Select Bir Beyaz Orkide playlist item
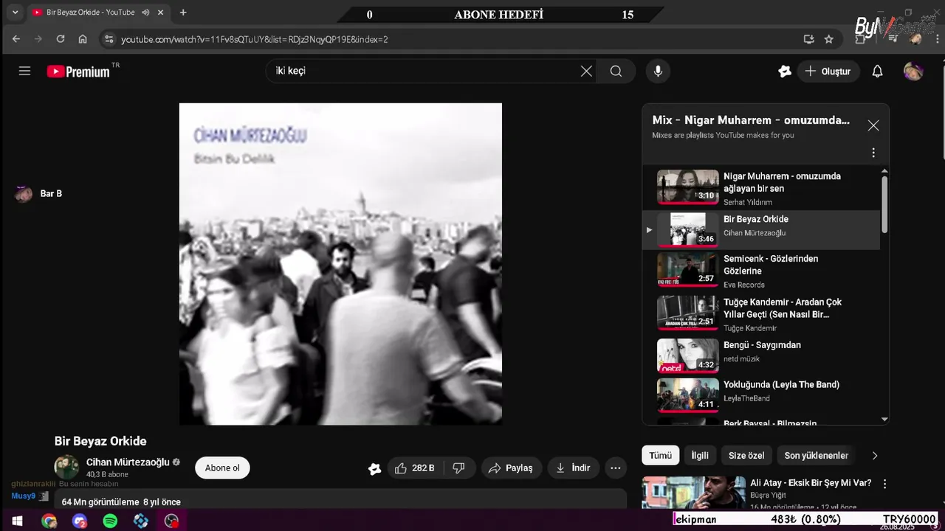The height and width of the screenshot is (531, 945). pyautogui.click(x=761, y=229)
